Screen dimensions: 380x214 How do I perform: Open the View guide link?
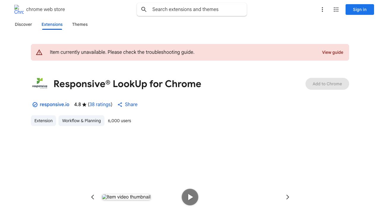click(332, 52)
